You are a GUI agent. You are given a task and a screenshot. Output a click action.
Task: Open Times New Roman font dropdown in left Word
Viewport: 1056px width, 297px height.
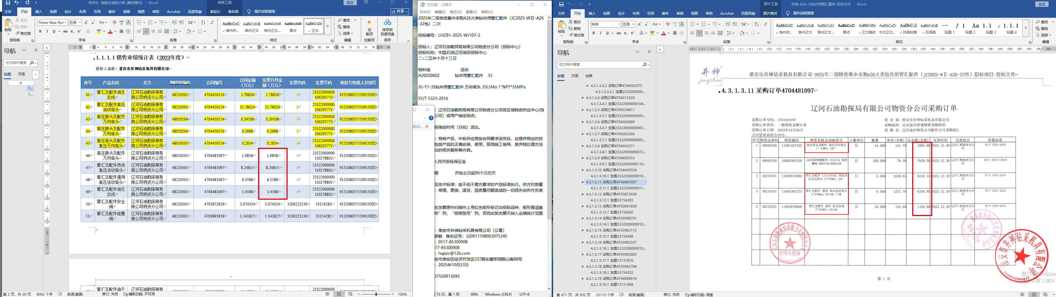66,23
